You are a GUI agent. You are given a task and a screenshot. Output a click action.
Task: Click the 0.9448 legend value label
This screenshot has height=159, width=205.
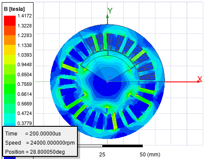pyautogui.click(x=24, y=64)
